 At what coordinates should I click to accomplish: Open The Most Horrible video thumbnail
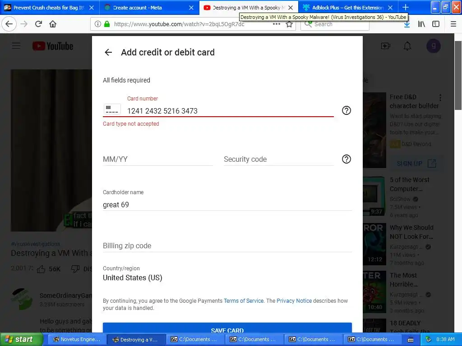point(374,291)
